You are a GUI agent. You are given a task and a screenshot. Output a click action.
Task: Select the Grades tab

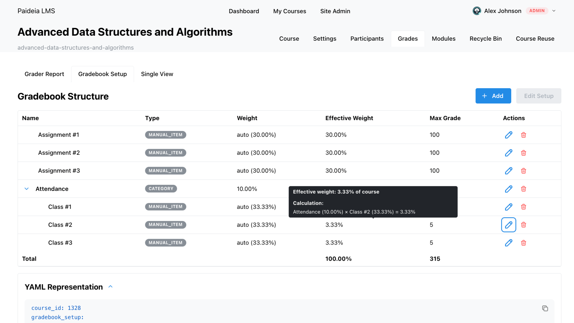tap(408, 39)
